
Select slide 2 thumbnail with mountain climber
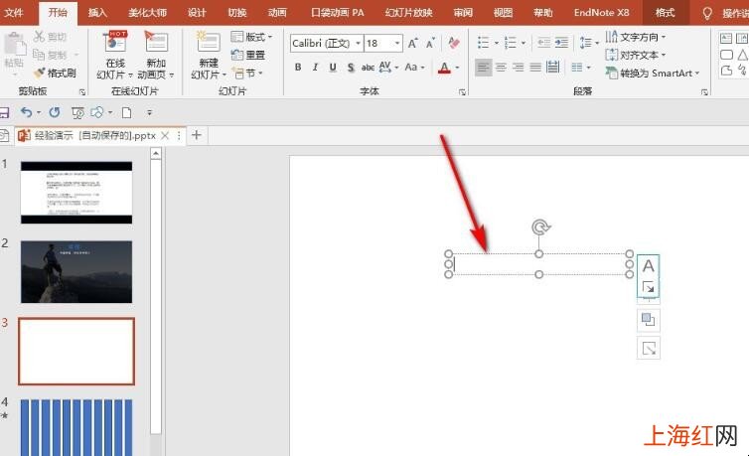click(76, 271)
